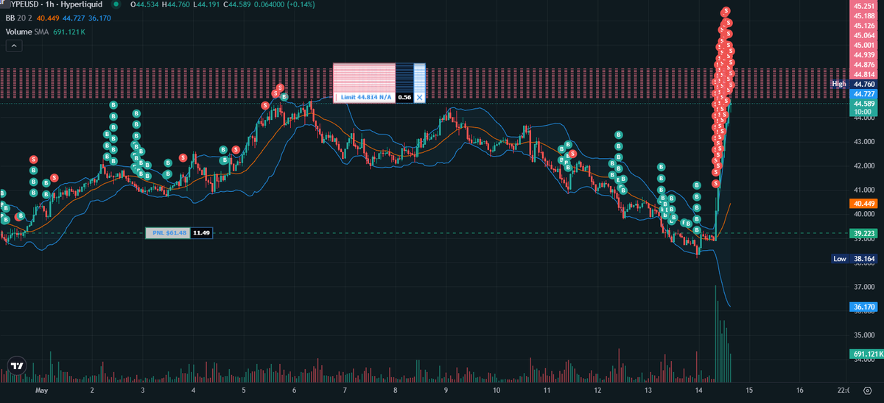
Task: Click the 10 date label on time axis
Action: (497, 390)
